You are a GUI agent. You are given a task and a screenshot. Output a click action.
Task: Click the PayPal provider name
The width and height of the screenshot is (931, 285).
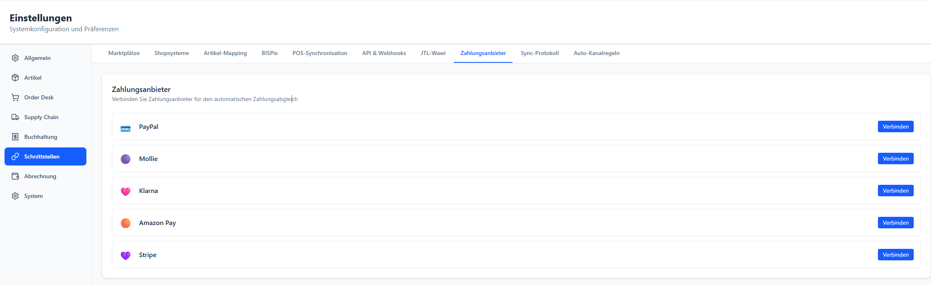[x=149, y=127]
